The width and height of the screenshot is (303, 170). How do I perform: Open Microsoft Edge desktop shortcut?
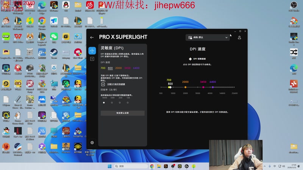(x=42, y=7)
